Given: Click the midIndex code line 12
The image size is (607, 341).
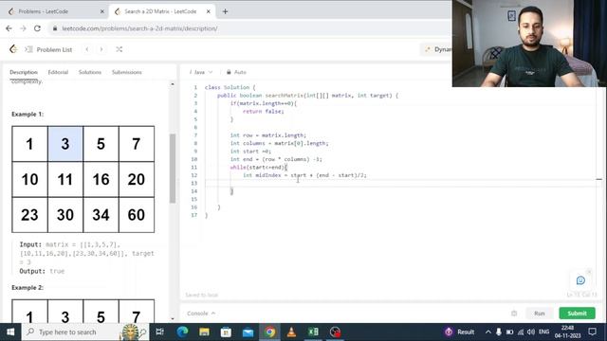Looking at the screenshot, I should 304,175.
